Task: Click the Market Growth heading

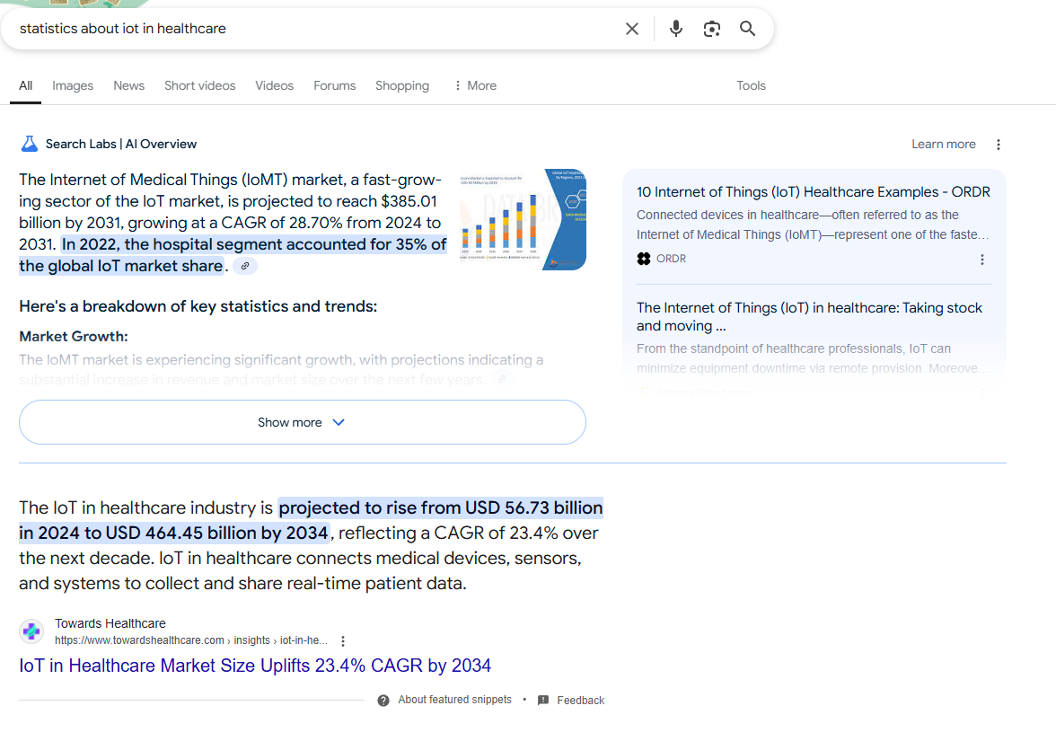Action: (74, 336)
